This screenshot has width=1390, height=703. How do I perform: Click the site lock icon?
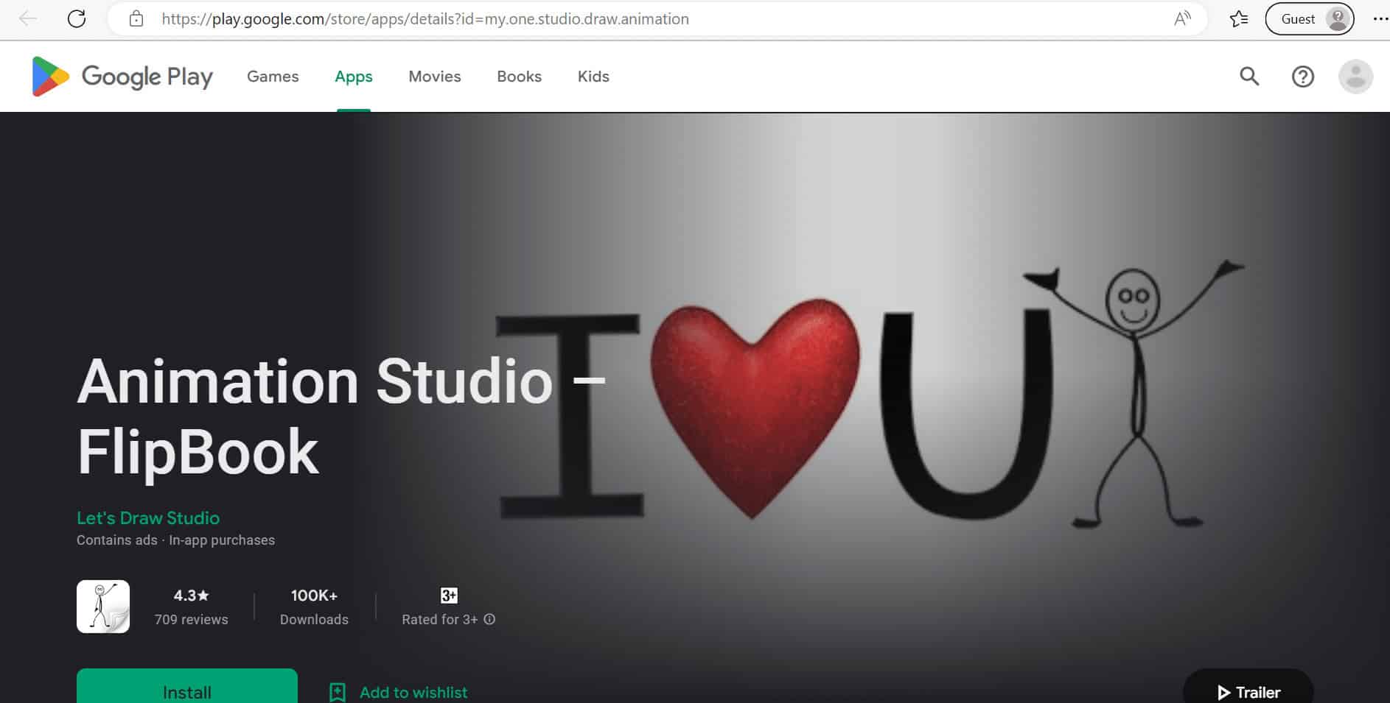tap(136, 19)
